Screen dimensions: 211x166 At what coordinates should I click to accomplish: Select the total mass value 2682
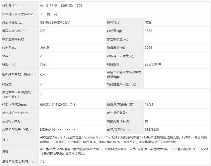coord(148,31)
